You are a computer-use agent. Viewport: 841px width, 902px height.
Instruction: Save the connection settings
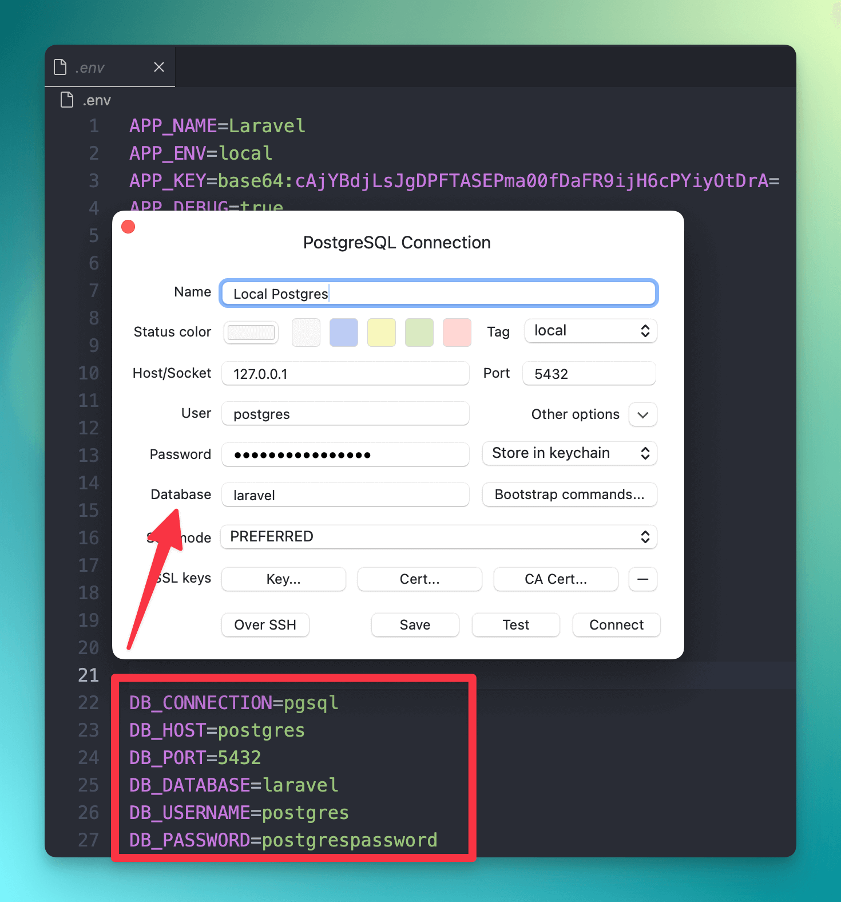pyautogui.click(x=415, y=625)
